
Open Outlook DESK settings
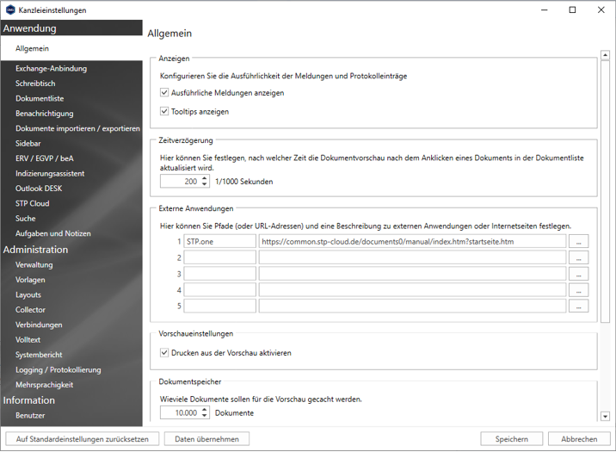(39, 189)
